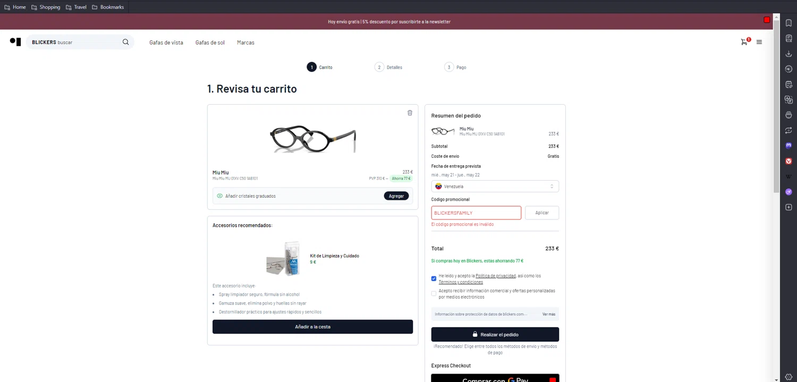Open Shopping bookmark folder
This screenshot has width=797, height=382.
46,7
